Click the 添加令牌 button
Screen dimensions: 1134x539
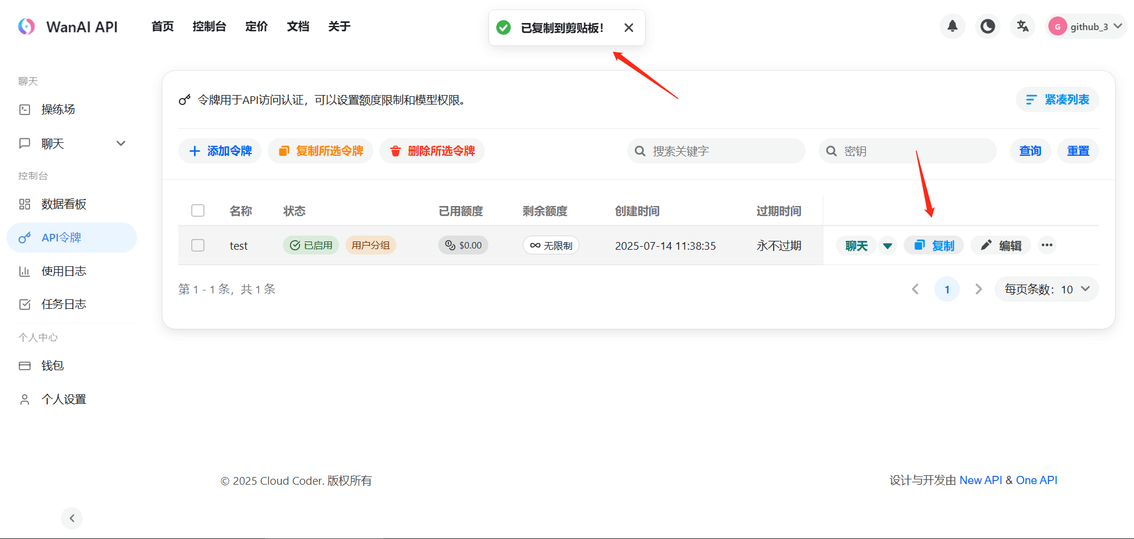coord(220,151)
